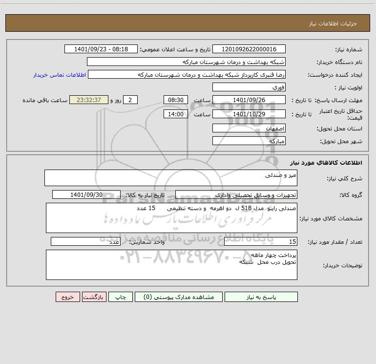Click the label مهلت ارسال پاسخ
The image size is (376, 364).
(338, 100)
